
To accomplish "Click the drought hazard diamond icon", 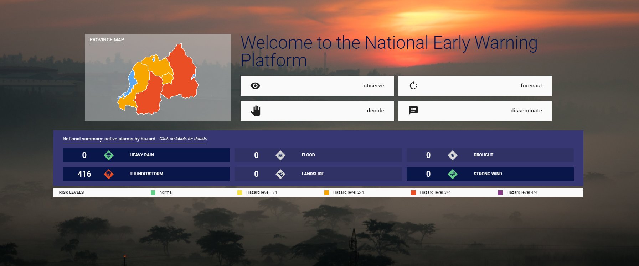I will [453, 155].
